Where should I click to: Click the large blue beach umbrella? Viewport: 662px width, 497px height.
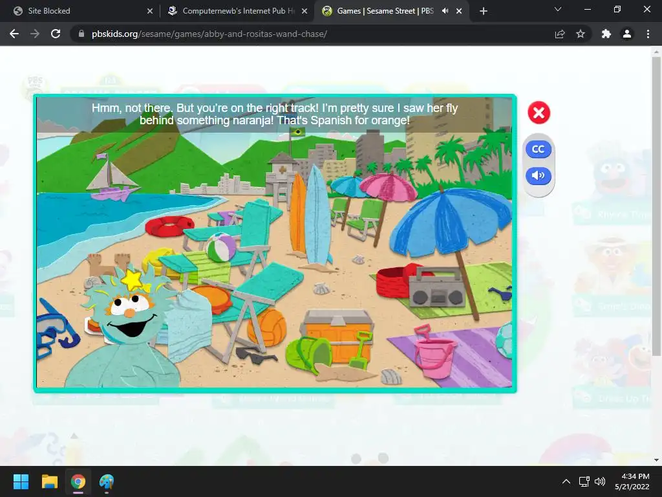[452, 222]
